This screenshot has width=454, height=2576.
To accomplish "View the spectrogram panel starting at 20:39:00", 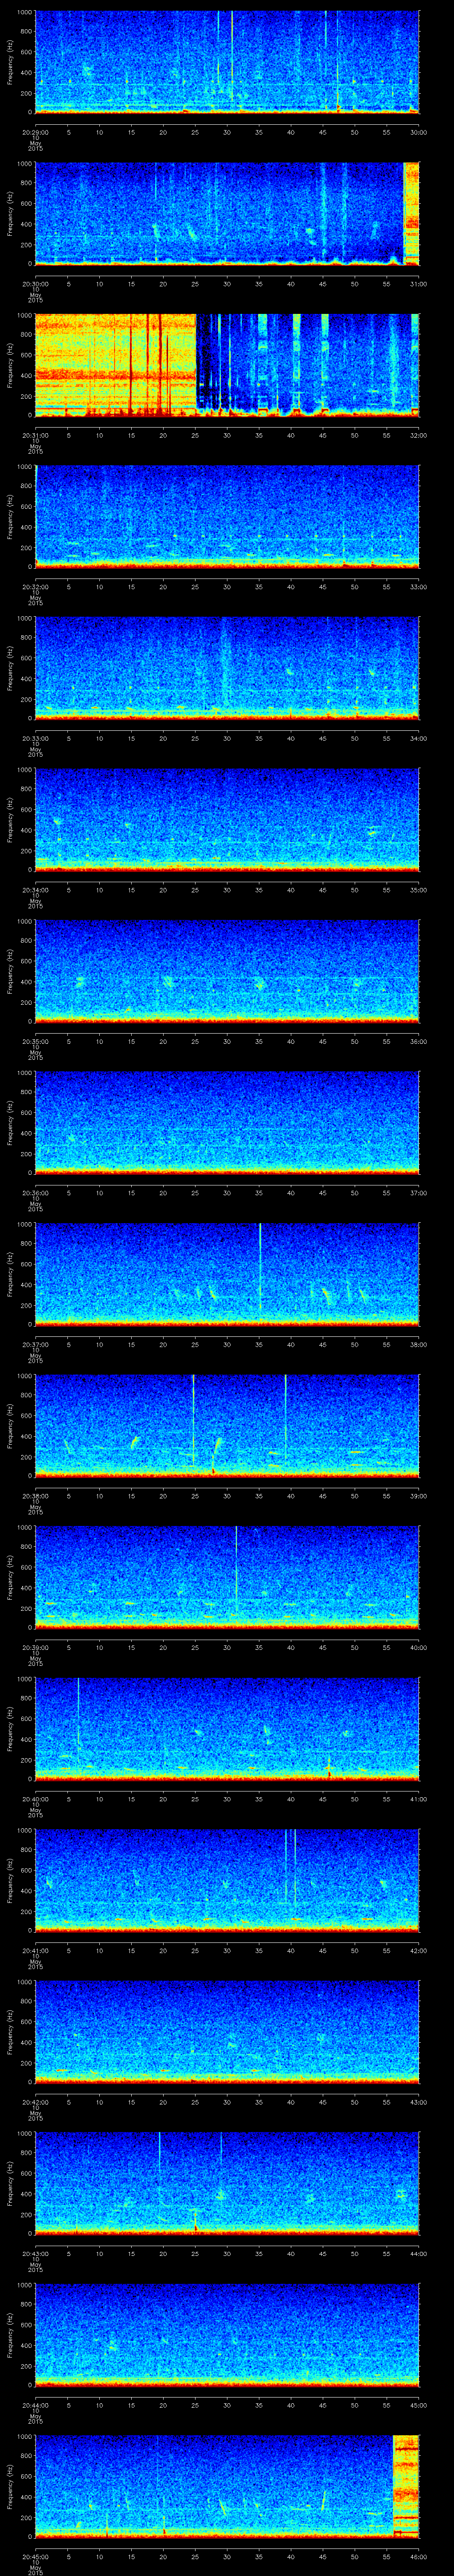I will [x=227, y=1578].
